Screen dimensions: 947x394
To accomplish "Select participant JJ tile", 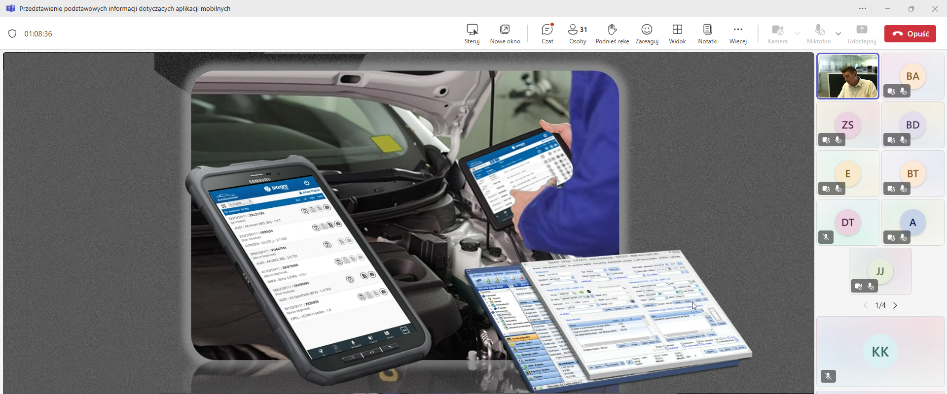I will (x=880, y=271).
